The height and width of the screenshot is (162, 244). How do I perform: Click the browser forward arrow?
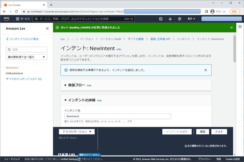[x=10, y=11]
